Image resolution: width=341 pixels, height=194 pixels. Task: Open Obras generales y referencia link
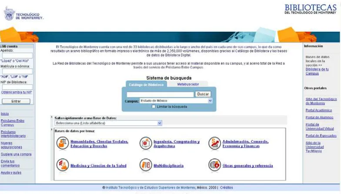coord(248,165)
